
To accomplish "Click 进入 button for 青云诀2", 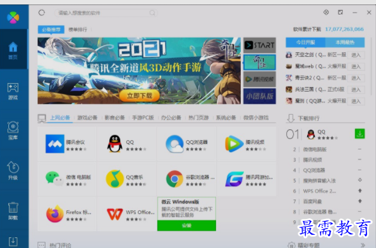I will (356, 78).
